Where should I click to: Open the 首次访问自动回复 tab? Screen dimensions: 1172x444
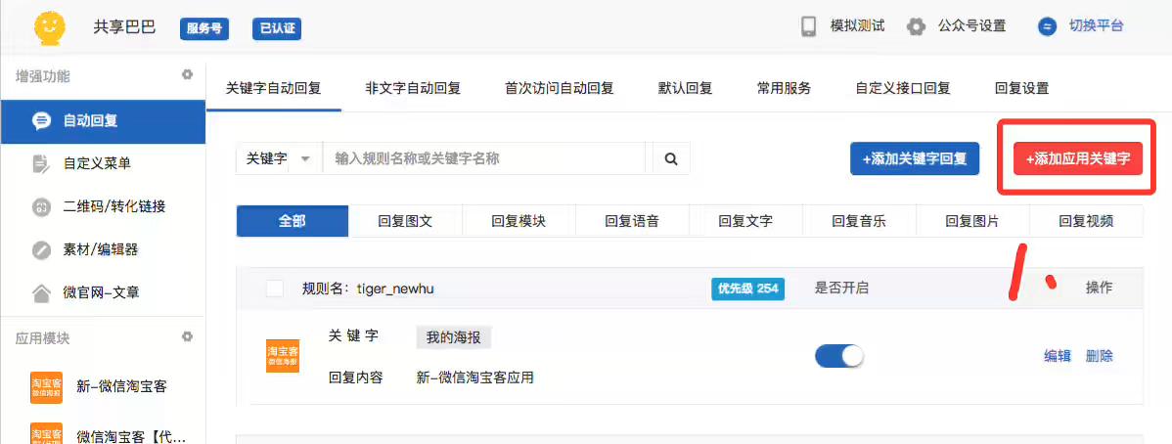coord(559,88)
